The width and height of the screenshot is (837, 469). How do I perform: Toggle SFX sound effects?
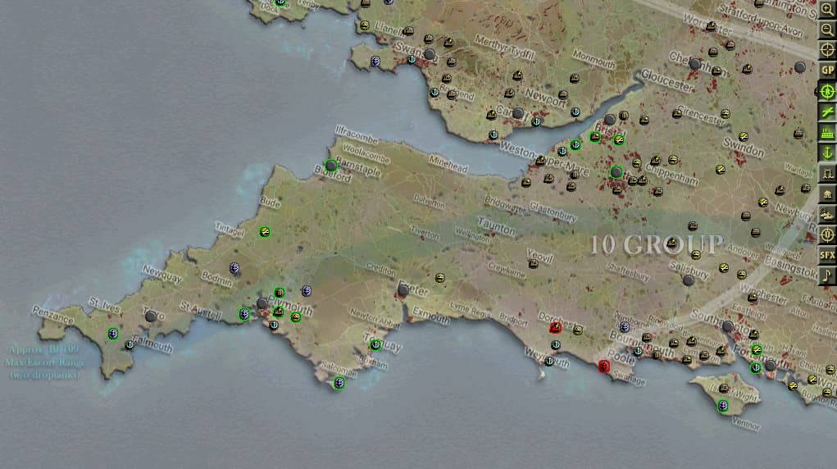(x=827, y=255)
